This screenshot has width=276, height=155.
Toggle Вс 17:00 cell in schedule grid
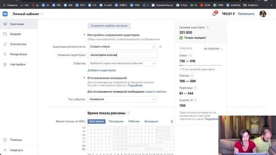pos(151,149)
